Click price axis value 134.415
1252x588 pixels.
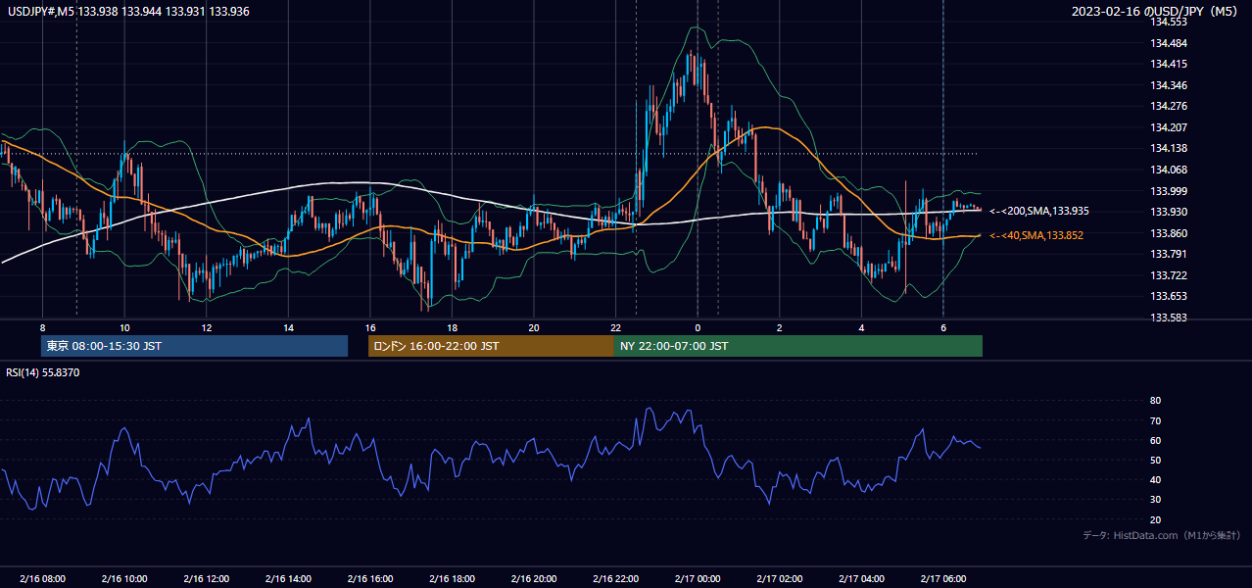tap(1168, 64)
